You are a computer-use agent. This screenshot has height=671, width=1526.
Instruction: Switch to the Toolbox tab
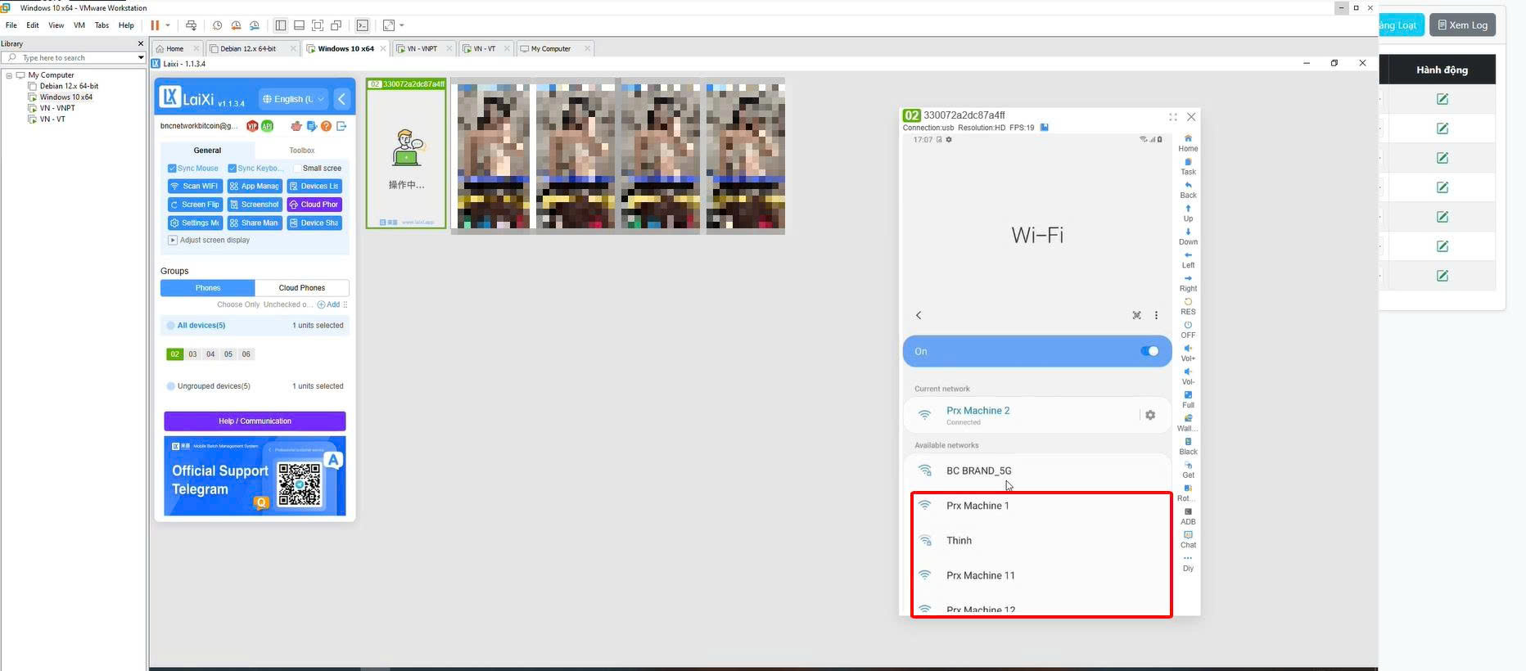pyautogui.click(x=301, y=151)
